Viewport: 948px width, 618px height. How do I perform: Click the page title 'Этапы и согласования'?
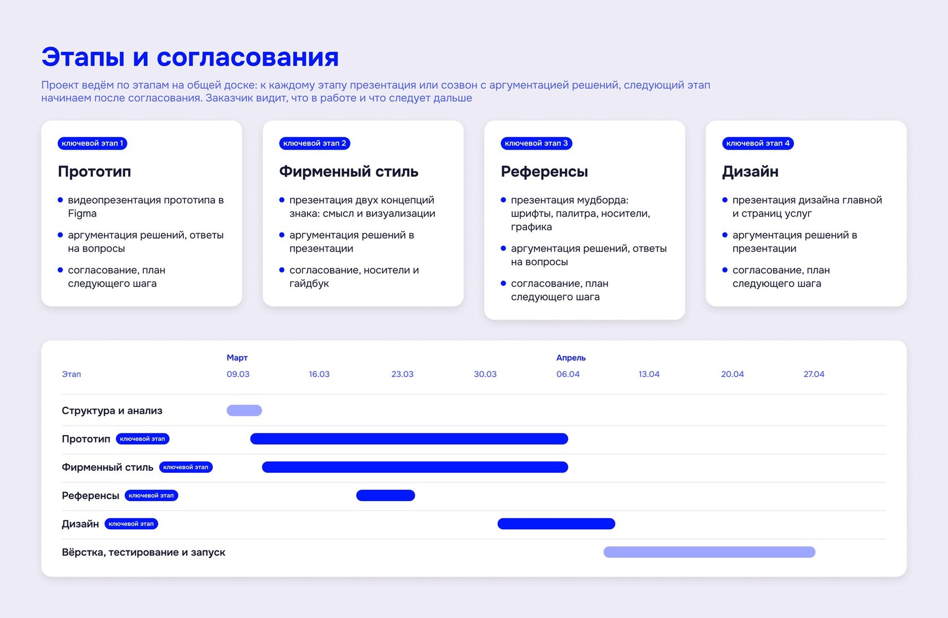coord(190,57)
